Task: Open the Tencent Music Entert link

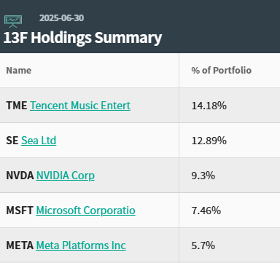Action: (80, 106)
